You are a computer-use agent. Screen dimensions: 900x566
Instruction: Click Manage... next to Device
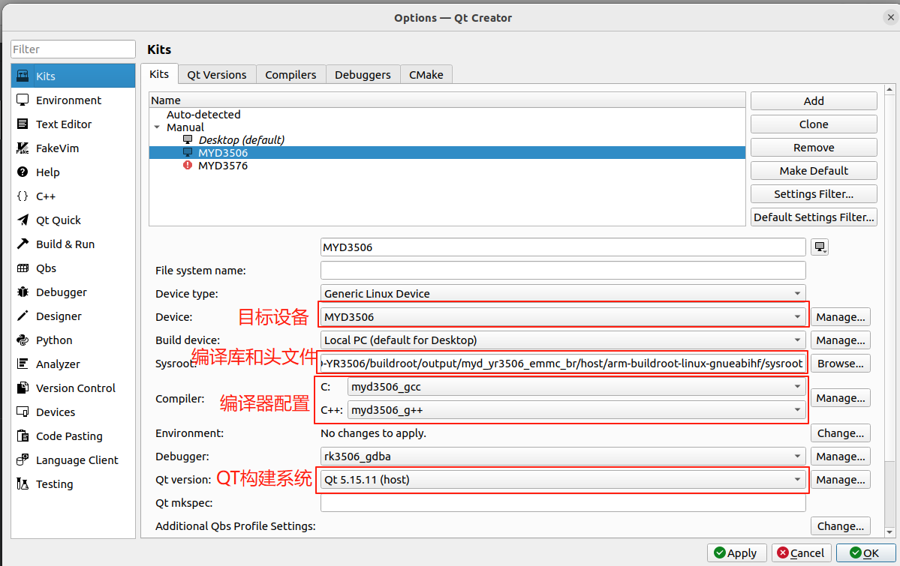pyautogui.click(x=840, y=316)
